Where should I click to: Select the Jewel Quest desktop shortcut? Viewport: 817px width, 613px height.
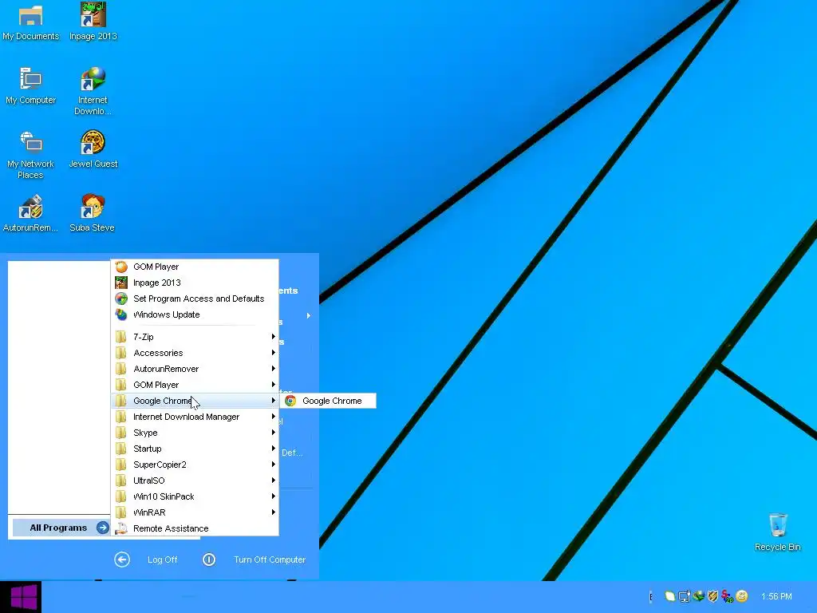click(x=93, y=149)
